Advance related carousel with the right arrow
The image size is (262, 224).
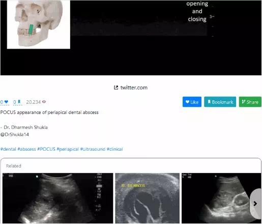(255, 204)
